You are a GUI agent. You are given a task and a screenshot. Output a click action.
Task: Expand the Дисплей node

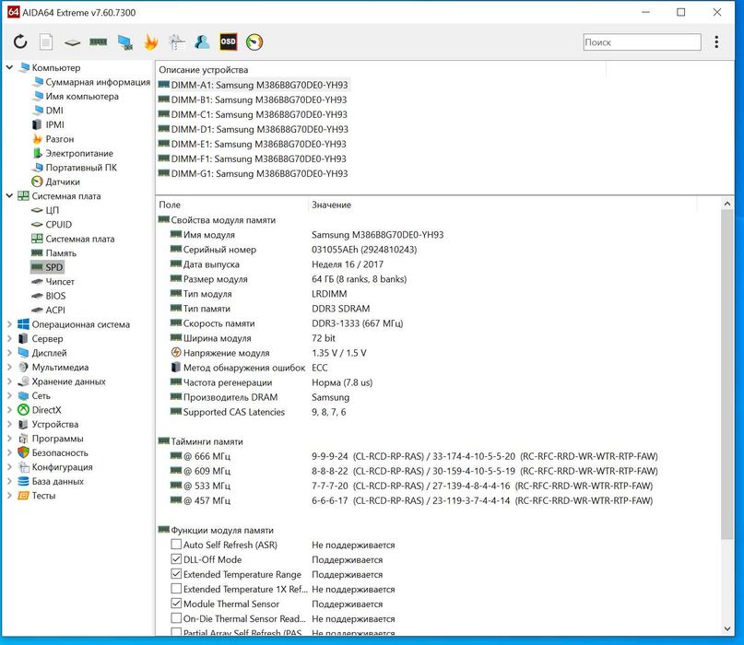point(9,353)
